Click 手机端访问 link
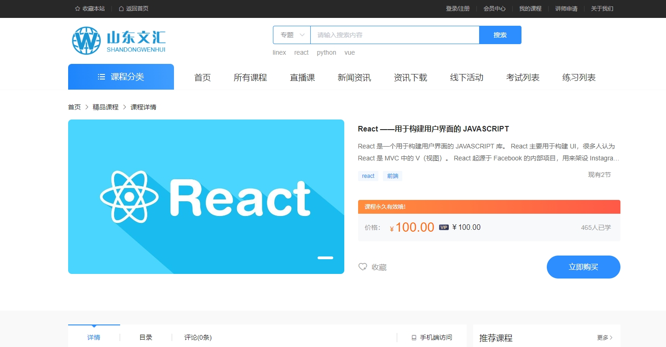This screenshot has width=666, height=347. pos(432,338)
